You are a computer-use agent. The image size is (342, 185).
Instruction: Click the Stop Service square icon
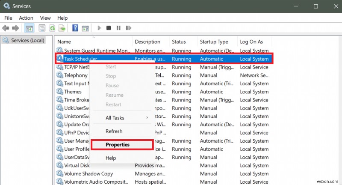(109, 28)
